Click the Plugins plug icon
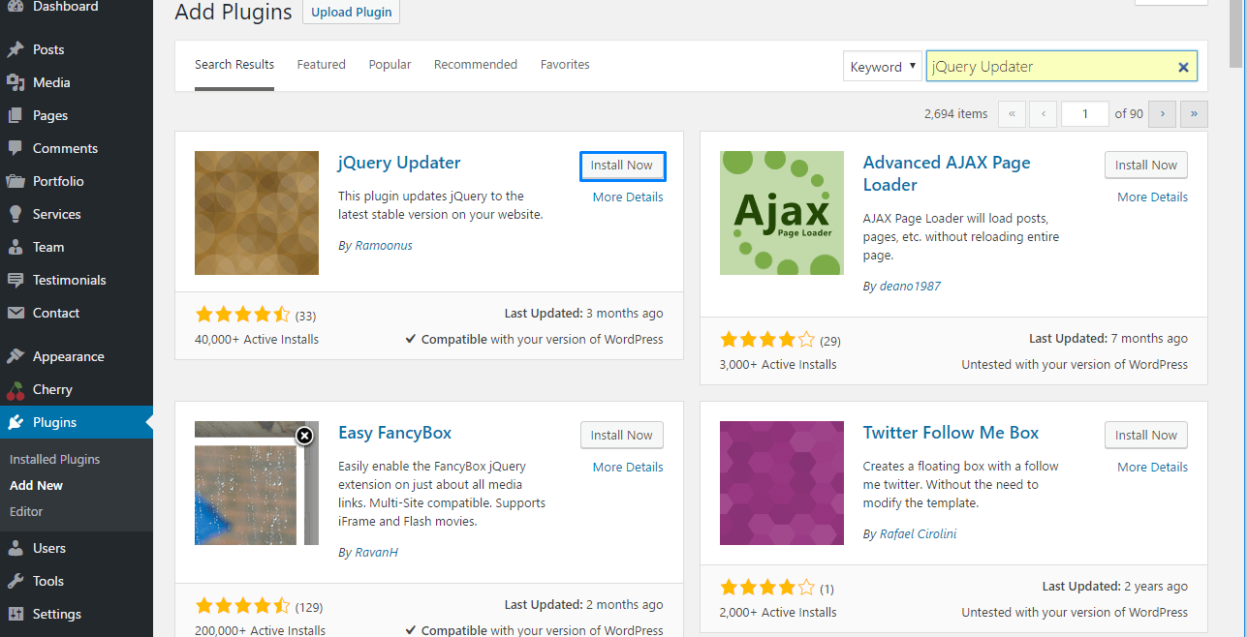1248x637 pixels. click(17, 421)
